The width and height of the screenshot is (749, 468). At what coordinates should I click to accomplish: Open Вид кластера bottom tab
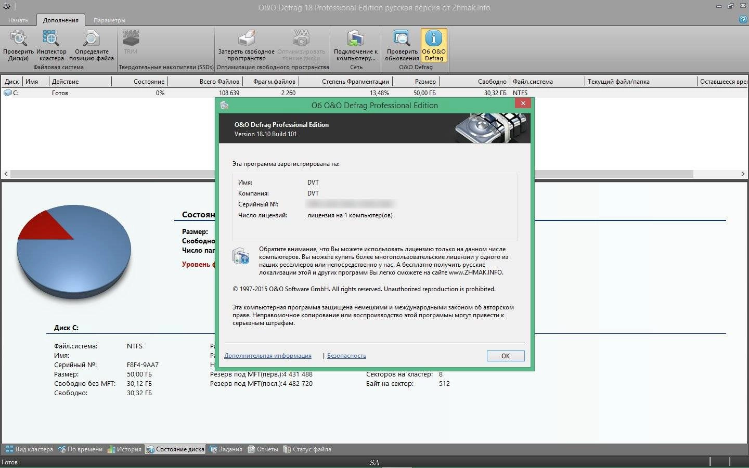pyautogui.click(x=30, y=449)
